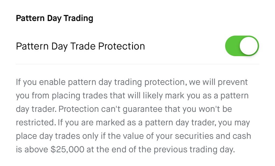Click the words securities and cash

point(213,136)
